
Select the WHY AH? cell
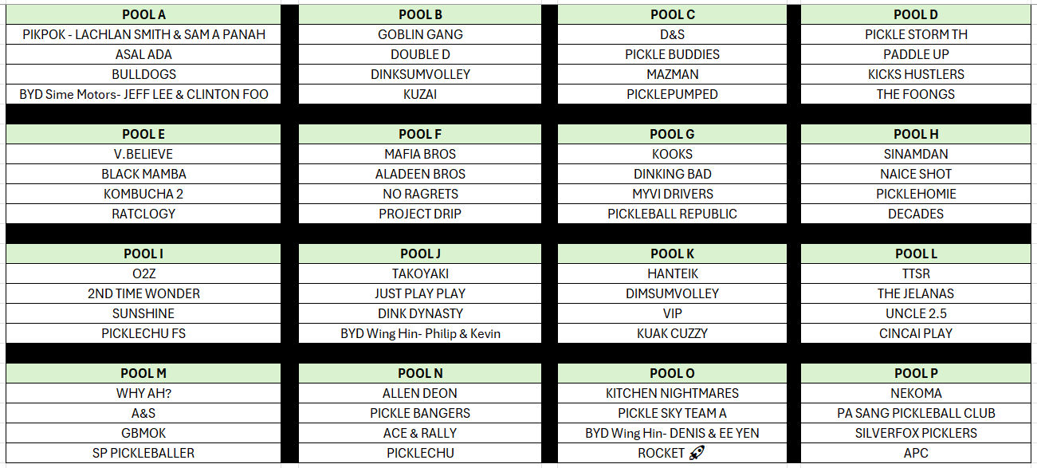143,393
